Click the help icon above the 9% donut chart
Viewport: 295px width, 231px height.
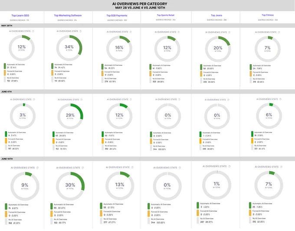pyautogui.click(x=37, y=168)
